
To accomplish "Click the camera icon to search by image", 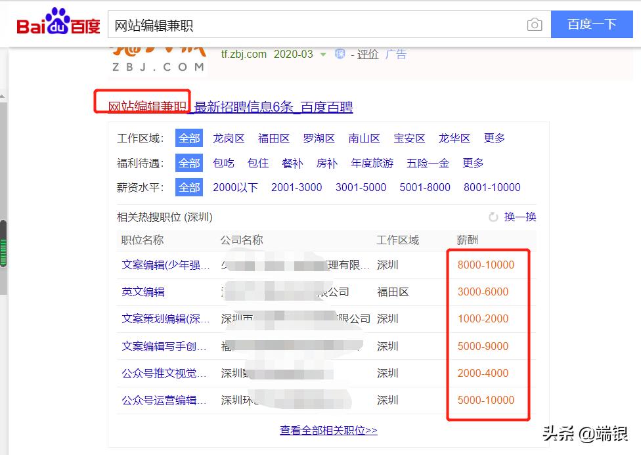I will tap(535, 24).
